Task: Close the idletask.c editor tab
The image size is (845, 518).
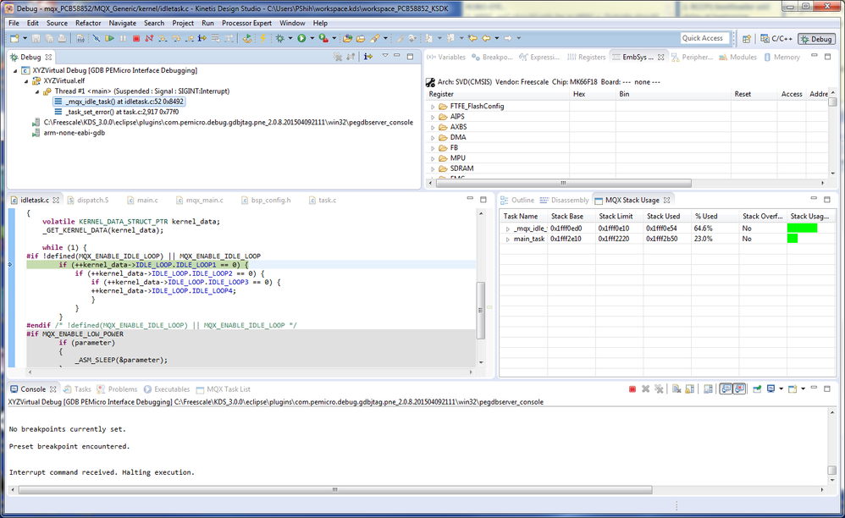Action: [x=56, y=201]
